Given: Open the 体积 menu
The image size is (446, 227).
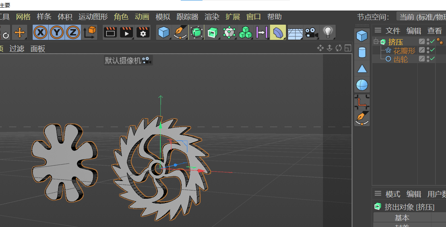Looking at the screenshot, I should 65,17.
